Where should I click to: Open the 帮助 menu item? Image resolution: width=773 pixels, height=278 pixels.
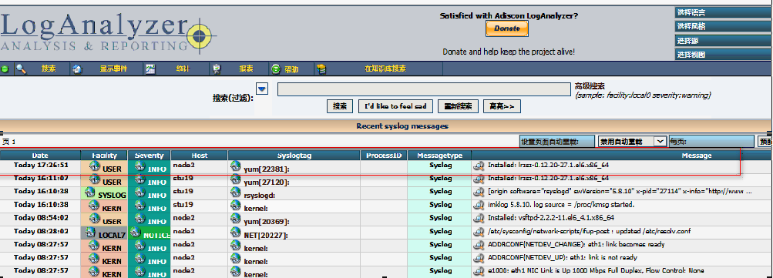(x=291, y=69)
